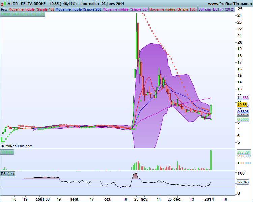Open the www.ProRealTime.com link
This screenshot has width=253, height=202.
tap(230, 4)
